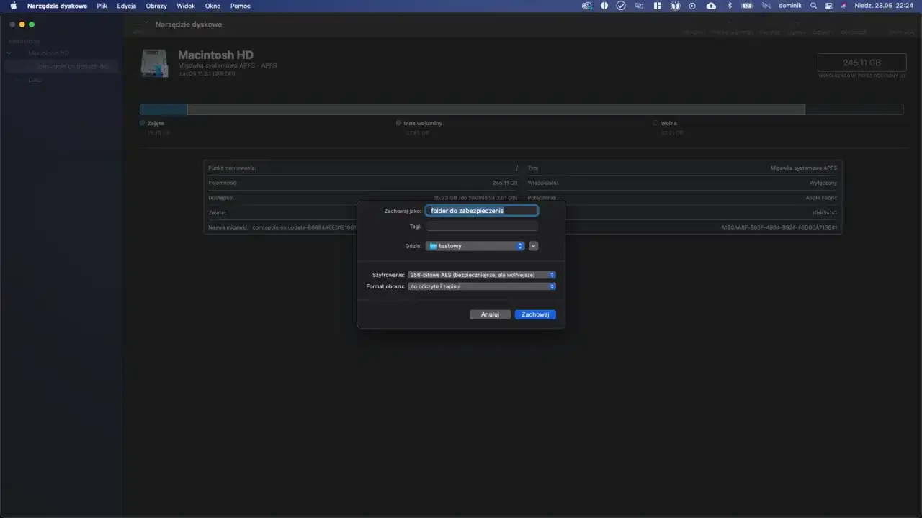The image size is (922, 518).
Task: Select Macintosh HD in the sidebar
Action: coord(49,53)
